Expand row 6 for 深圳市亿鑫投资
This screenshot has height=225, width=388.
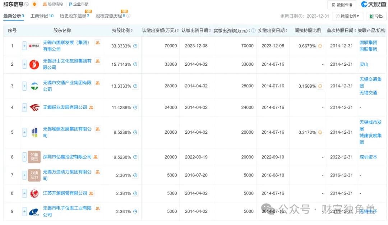click(x=24, y=157)
